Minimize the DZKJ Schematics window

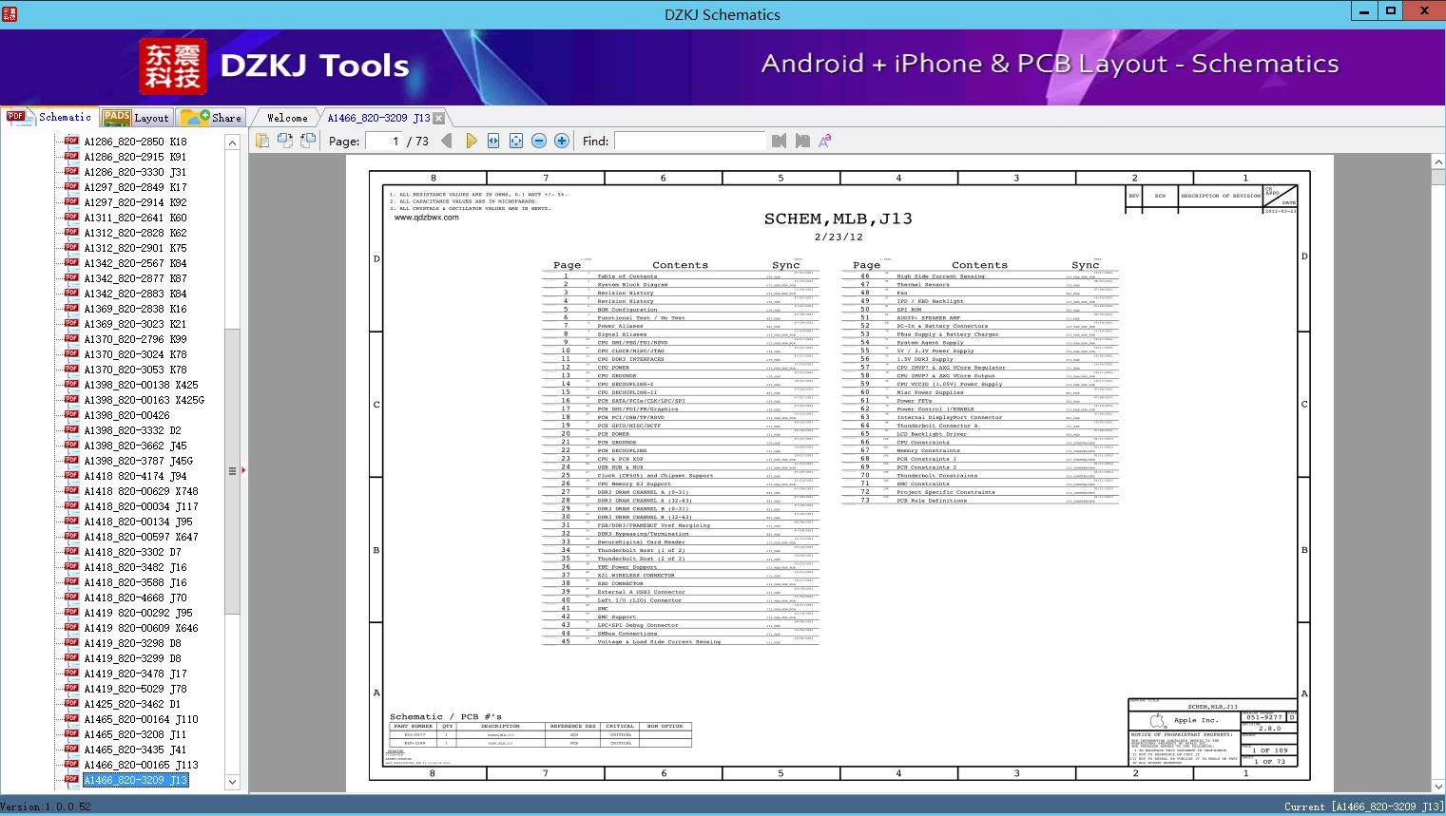point(1364,10)
